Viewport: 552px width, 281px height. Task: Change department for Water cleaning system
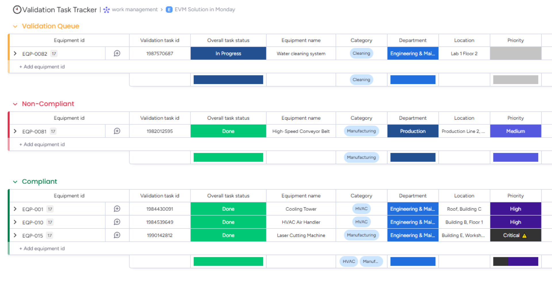pos(413,53)
